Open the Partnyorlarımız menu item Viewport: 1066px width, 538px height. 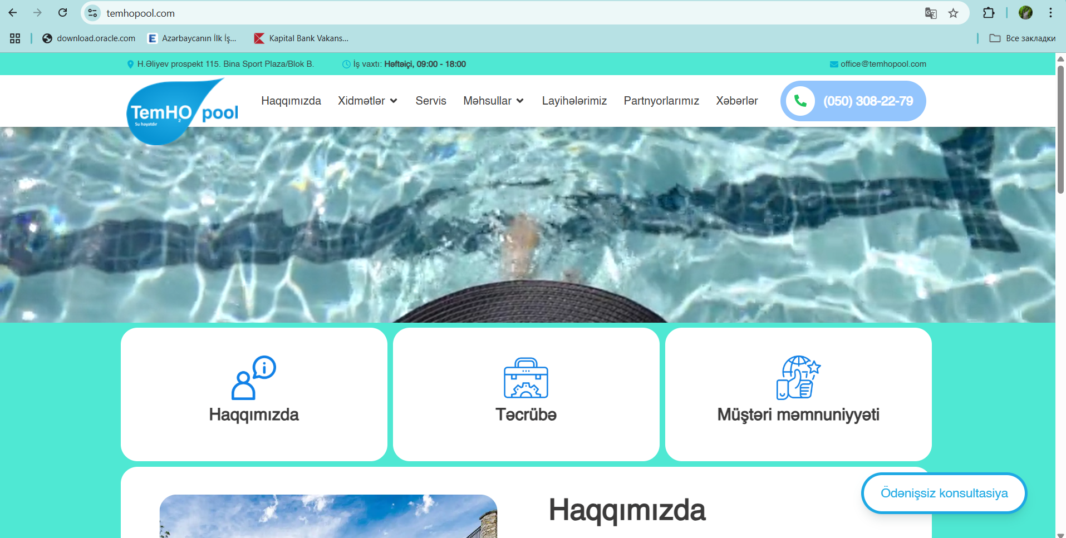click(x=661, y=101)
